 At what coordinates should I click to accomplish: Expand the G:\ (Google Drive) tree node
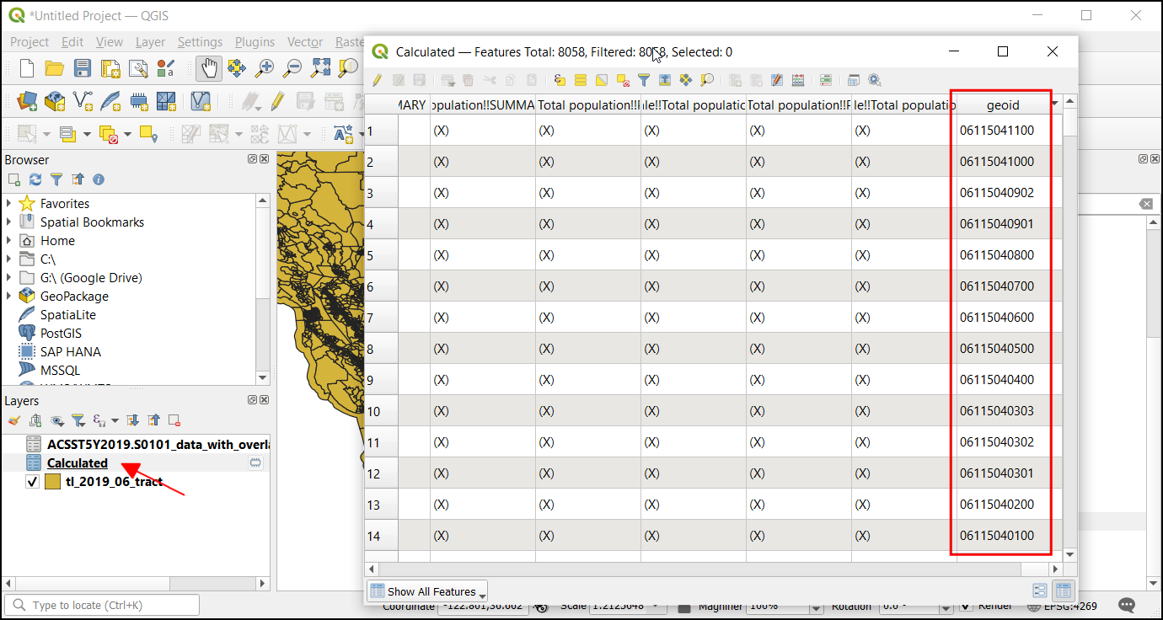point(9,278)
